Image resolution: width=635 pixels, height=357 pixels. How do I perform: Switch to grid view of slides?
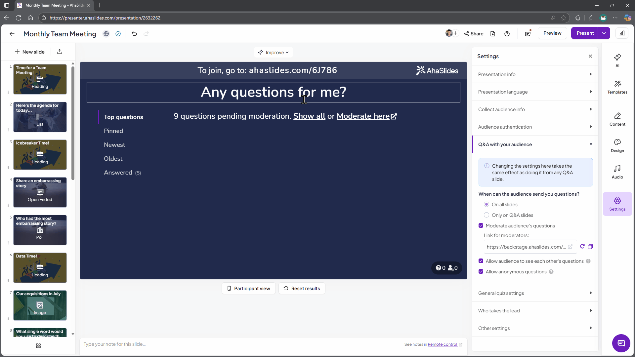click(38, 346)
